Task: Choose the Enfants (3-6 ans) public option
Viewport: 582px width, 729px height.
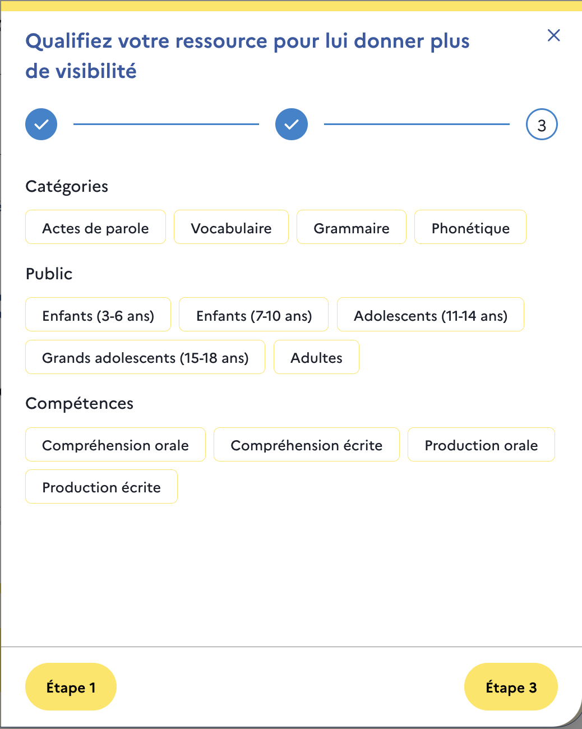Action: click(98, 315)
